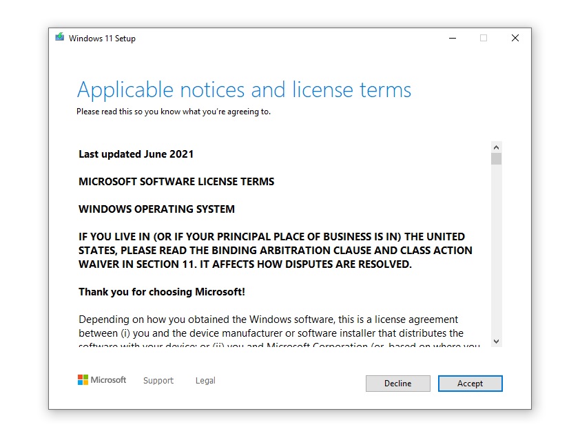The height and width of the screenshot is (440, 580).
Task: Open the Support link
Action: click(x=158, y=381)
